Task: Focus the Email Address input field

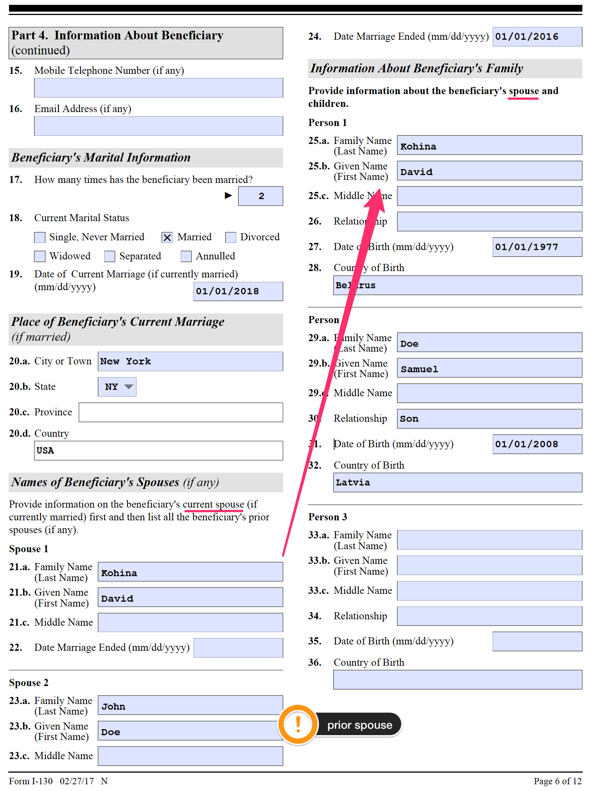Action: pos(159,126)
